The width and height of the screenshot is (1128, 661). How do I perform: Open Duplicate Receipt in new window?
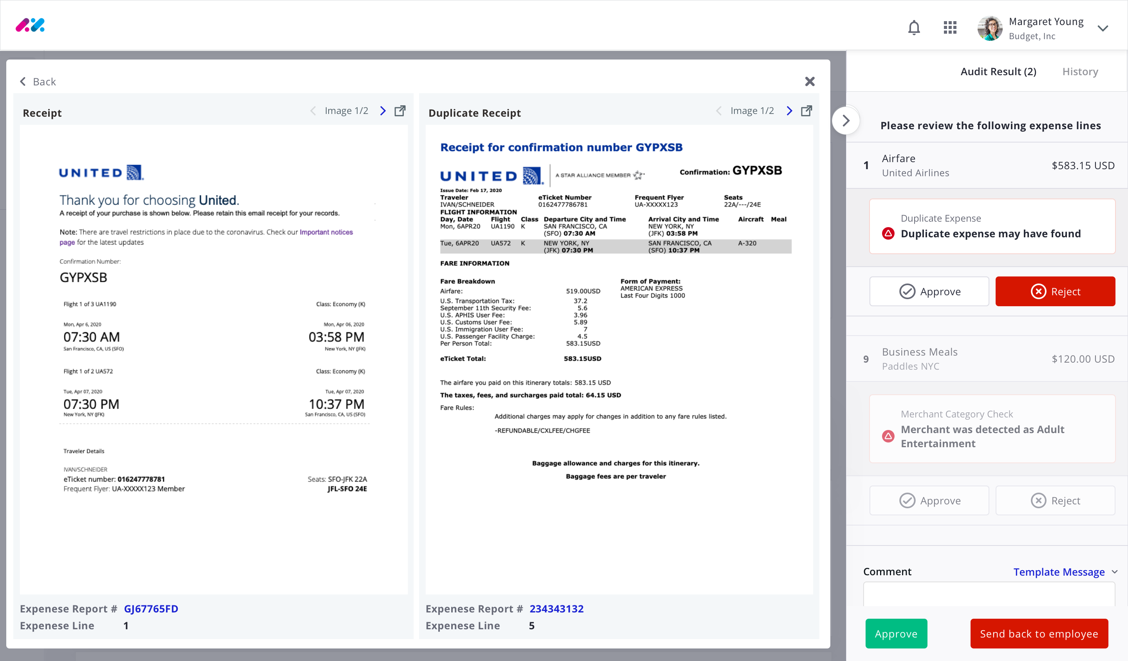(806, 110)
